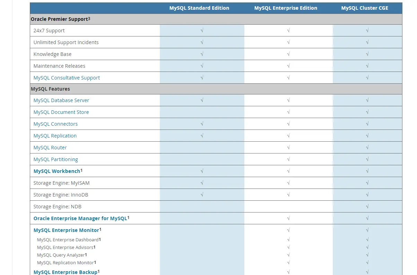Select the Storage Engine: MyISAM label
Viewport: 417px width, 275px height.
[62, 183]
